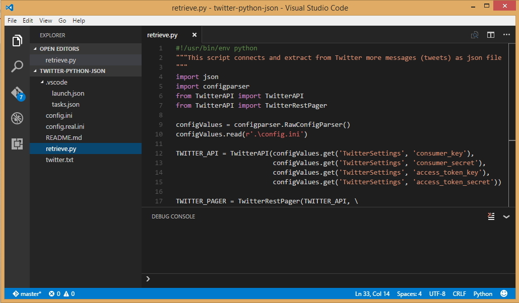This screenshot has width=519, height=303.
Task: Change encoding by clicking UTF-8
Action: (437, 293)
